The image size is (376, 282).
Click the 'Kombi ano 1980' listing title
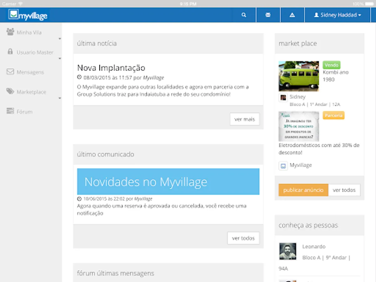tap(336, 76)
